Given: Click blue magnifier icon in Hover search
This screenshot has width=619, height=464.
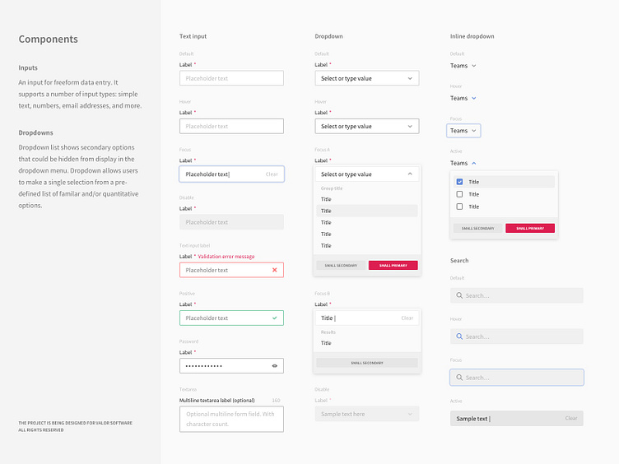Looking at the screenshot, I should pyautogui.click(x=459, y=336).
